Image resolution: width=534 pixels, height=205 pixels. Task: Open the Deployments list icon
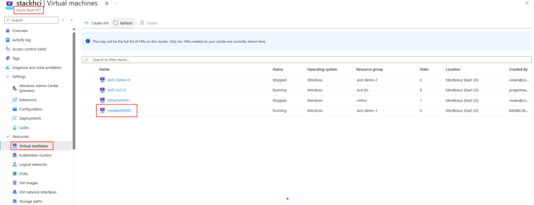tap(15, 118)
